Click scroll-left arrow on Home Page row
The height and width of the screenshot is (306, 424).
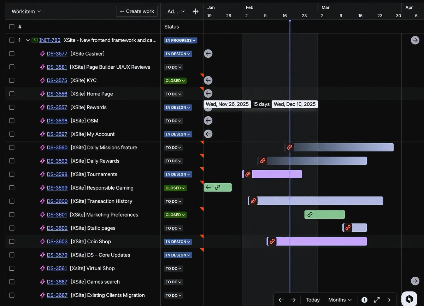(208, 94)
